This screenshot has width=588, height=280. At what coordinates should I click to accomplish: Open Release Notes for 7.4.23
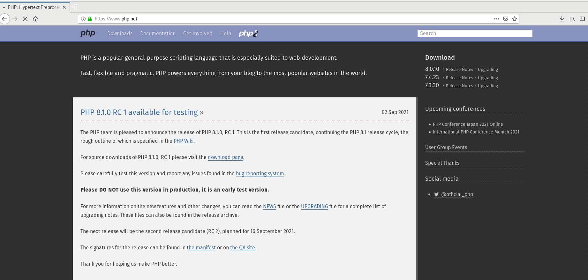459,78
